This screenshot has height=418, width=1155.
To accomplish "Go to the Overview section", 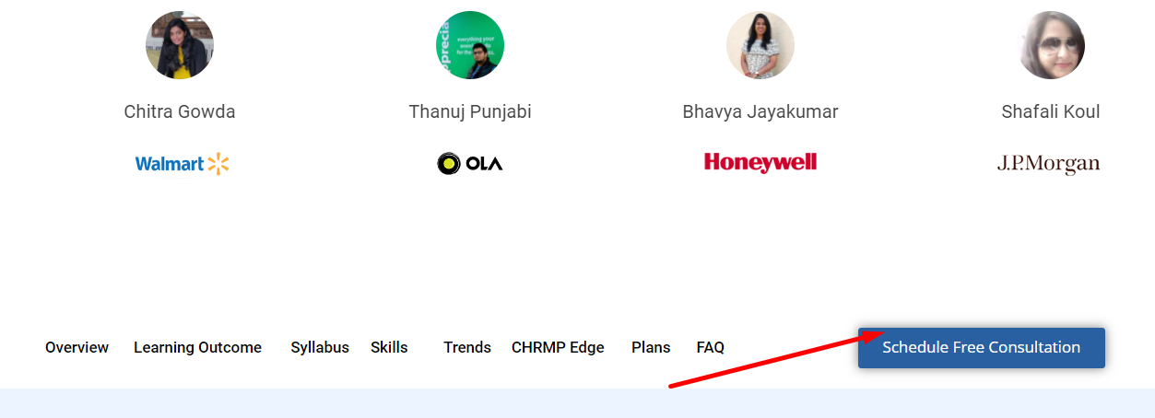I will (x=77, y=347).
